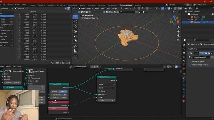This screenshot has width=214, height=120.
Task: Open the Output properties tab icon
Action: (x=184, y=53)
